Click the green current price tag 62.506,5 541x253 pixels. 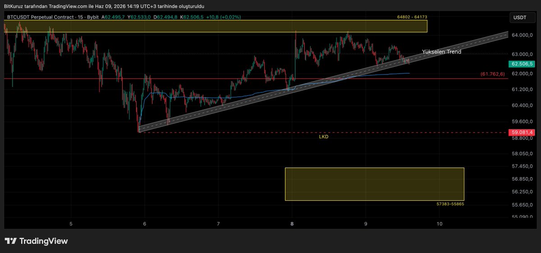point(521,64)
